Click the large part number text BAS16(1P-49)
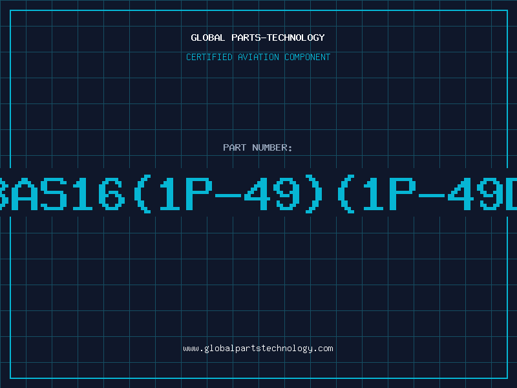Viewport: 517px width, 388px height. click(x=258, y=194)
